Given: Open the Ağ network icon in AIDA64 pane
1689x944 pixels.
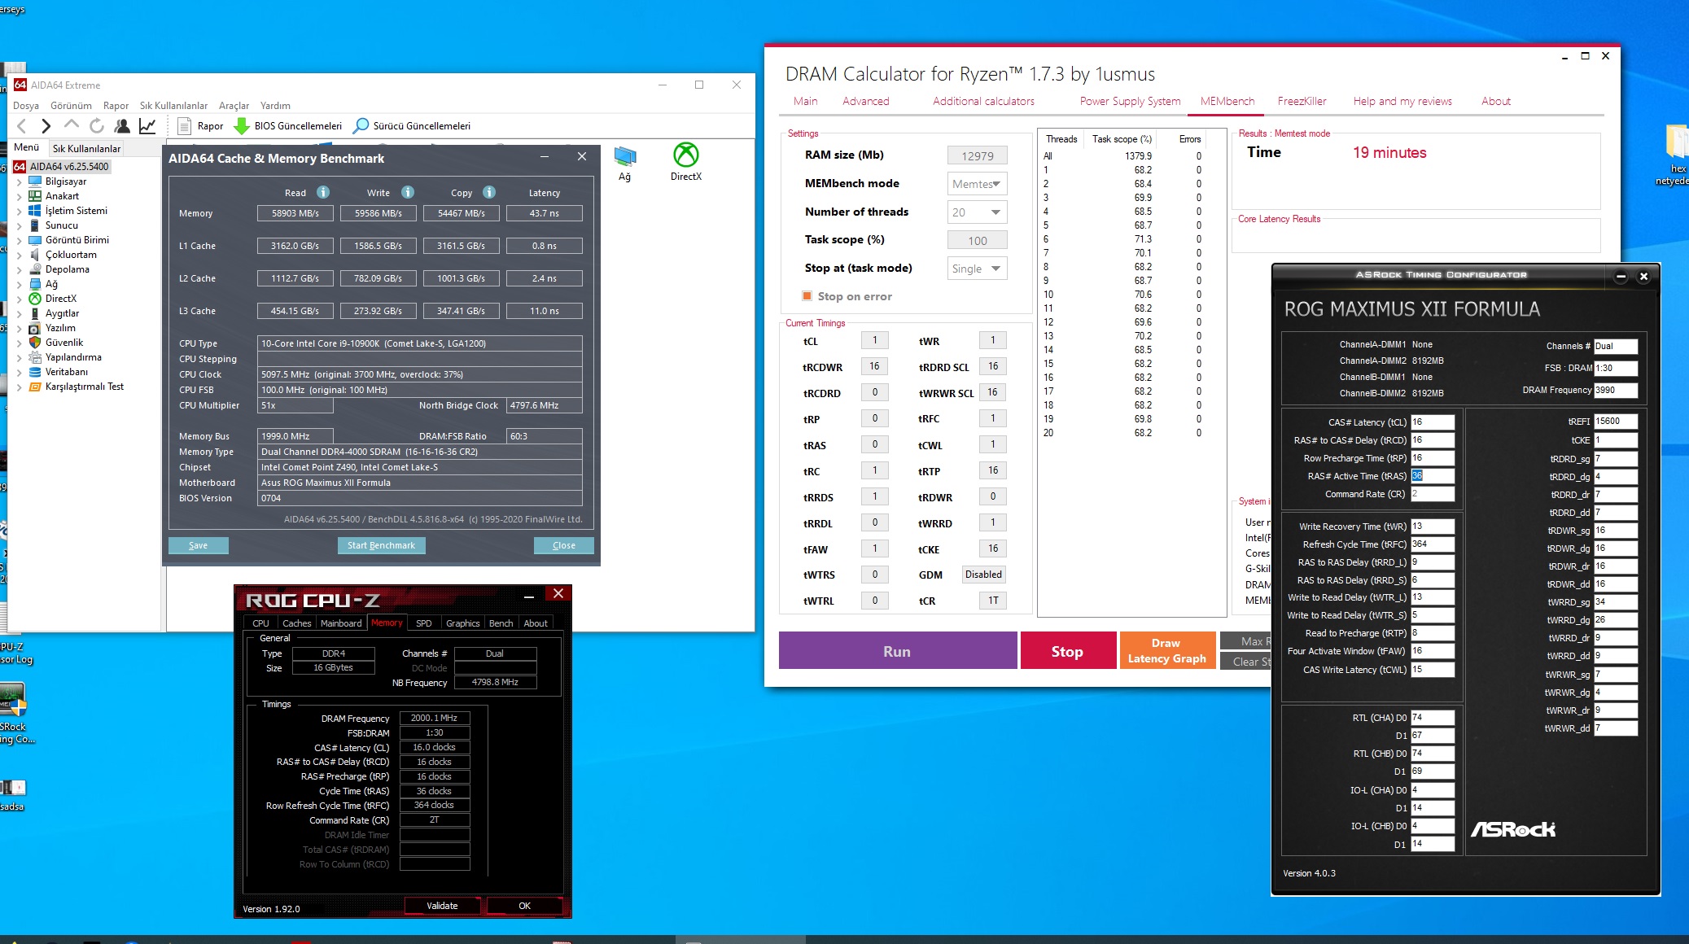Looking at the screenshot, I should [624, 162].
